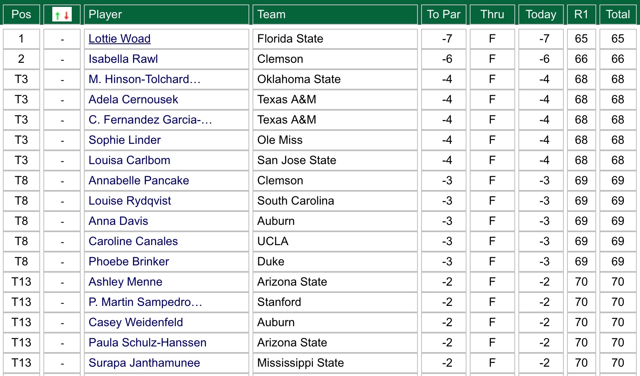
Task: Select Ashley Menne's name
Action: coord(126,282)
